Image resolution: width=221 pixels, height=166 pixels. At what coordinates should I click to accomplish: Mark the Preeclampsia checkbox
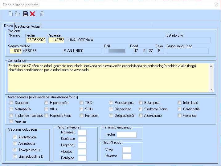pos(111,103)
